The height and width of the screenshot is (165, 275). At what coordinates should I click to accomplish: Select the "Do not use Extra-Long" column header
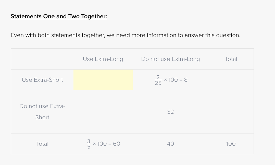coord(170,59)
